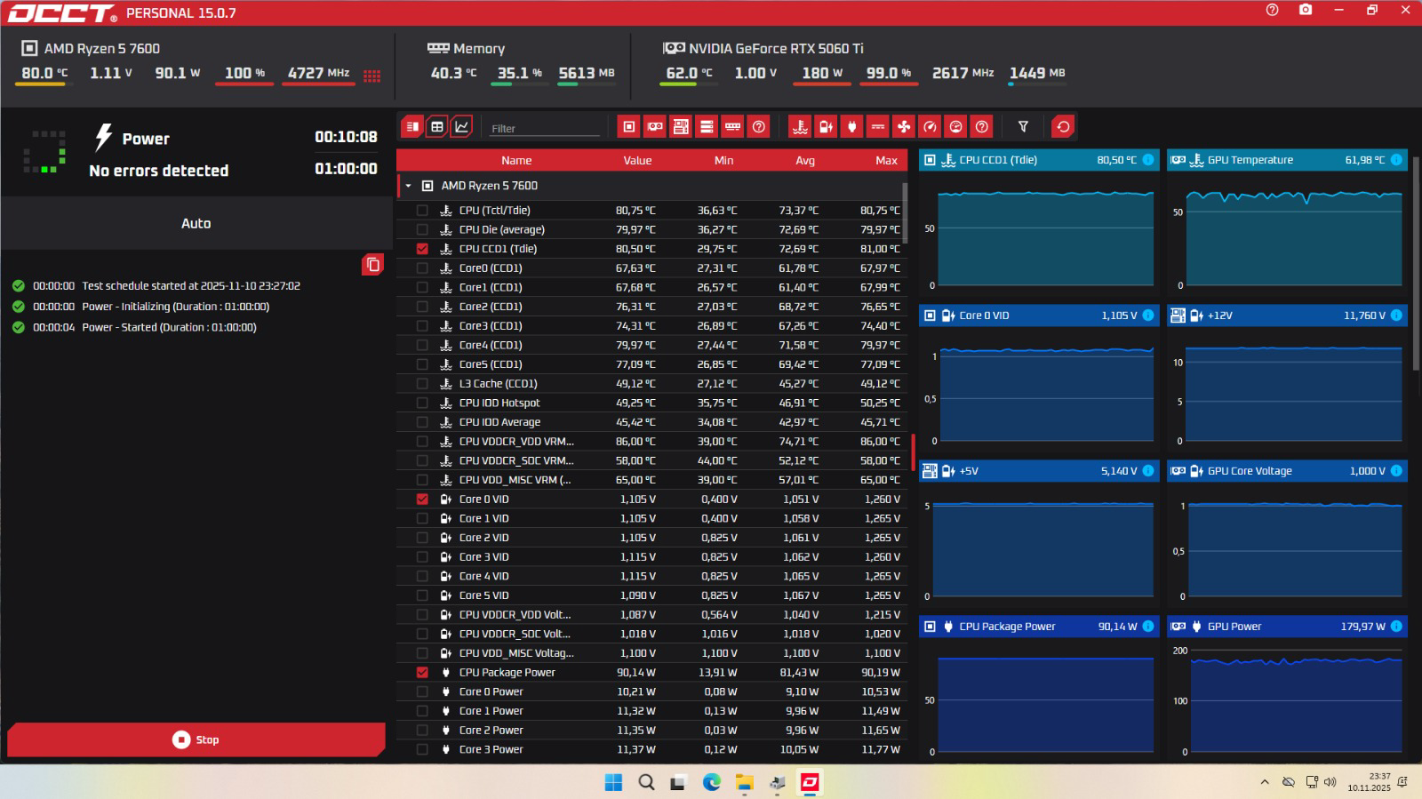1422x799 pixels.
Task: Select the CPU VDD_MISC Voltage row
Action: point(651,653)
